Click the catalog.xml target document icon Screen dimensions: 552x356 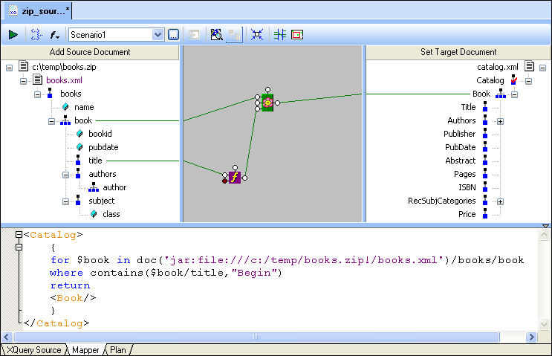(530, 66)
